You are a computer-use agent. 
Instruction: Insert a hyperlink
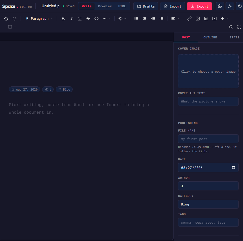click(189, 19)
